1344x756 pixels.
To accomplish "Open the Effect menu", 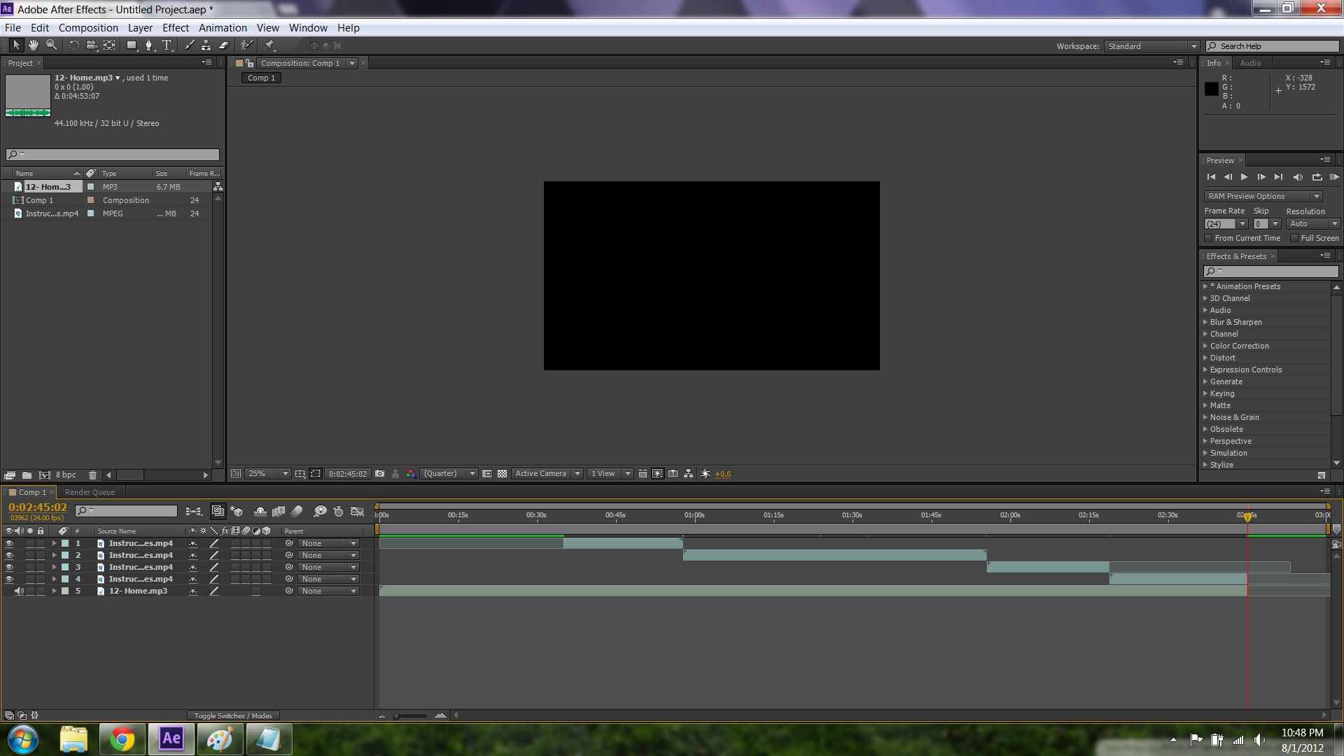I will point(176,28).
